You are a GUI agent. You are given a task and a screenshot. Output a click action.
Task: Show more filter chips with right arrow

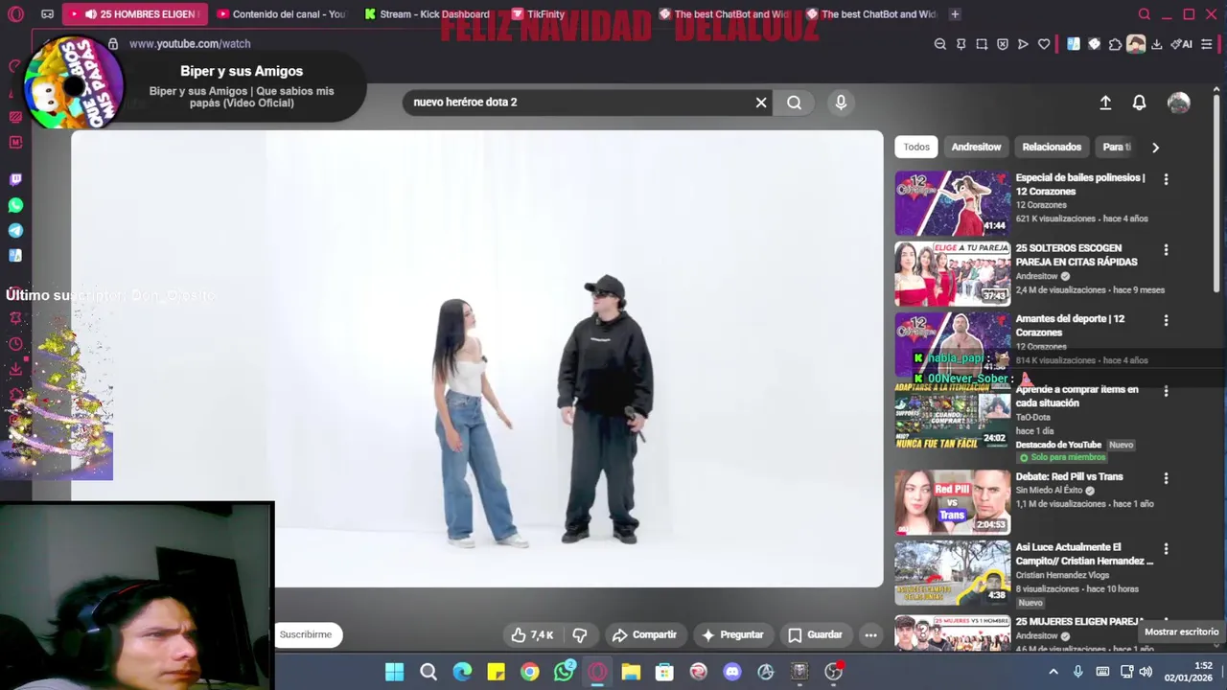1155,148
